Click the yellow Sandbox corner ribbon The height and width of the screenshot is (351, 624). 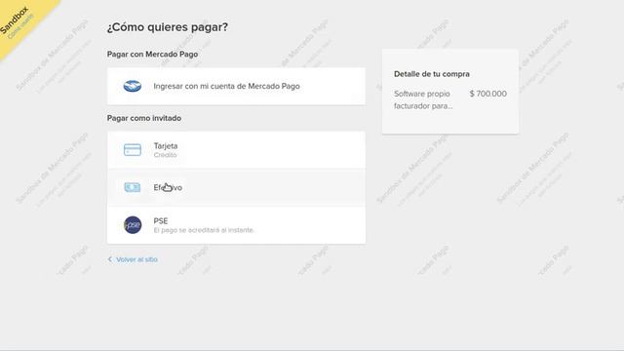coord(19,19)
